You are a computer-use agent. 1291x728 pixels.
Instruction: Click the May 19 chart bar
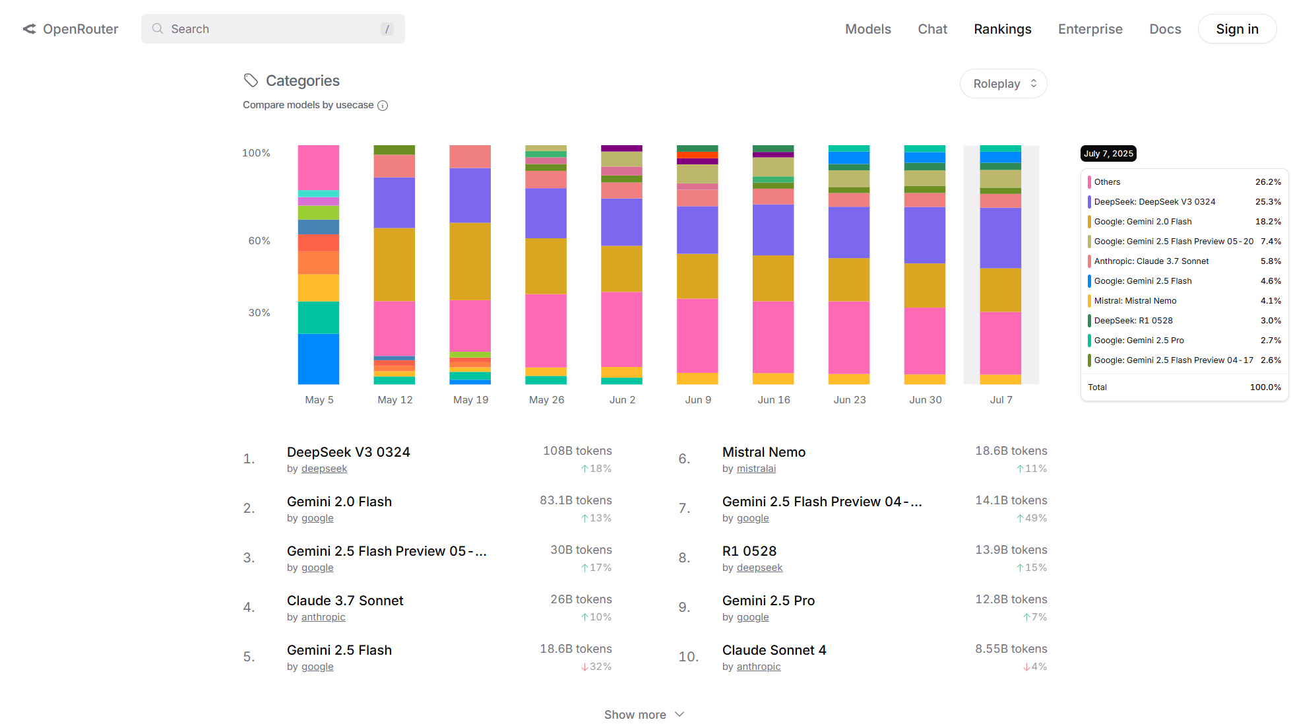[x=470, y=265]
